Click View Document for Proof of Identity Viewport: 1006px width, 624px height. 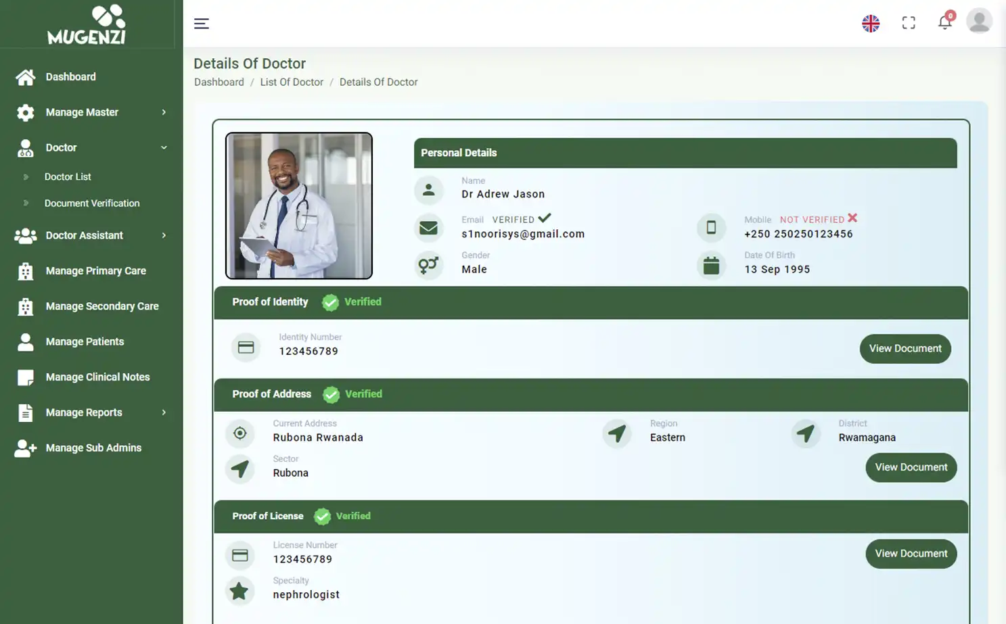point(905,348)
